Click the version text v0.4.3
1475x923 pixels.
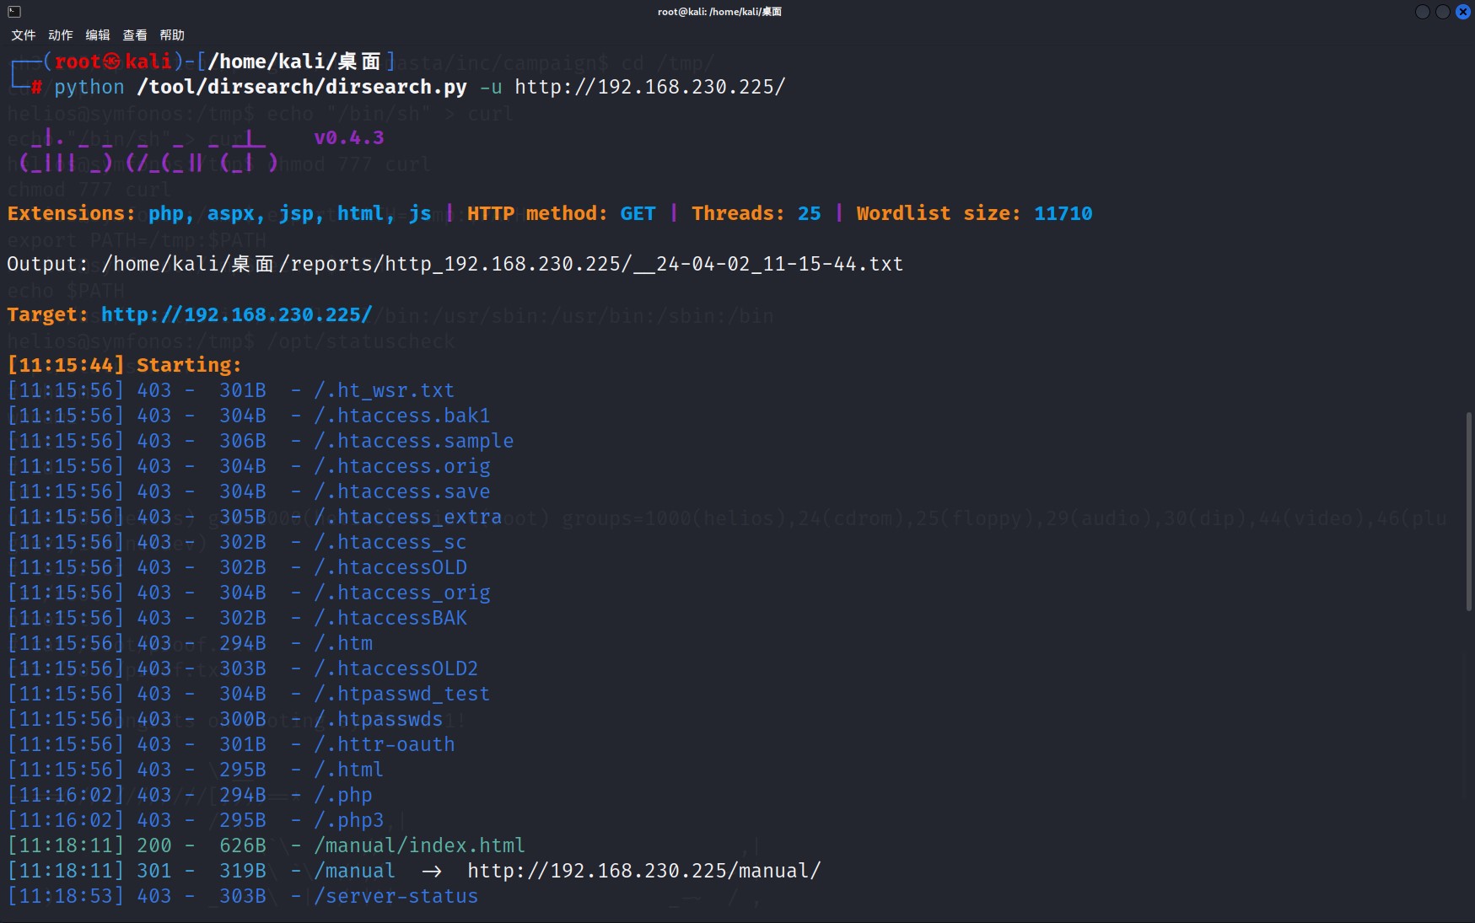coord(349,137)
